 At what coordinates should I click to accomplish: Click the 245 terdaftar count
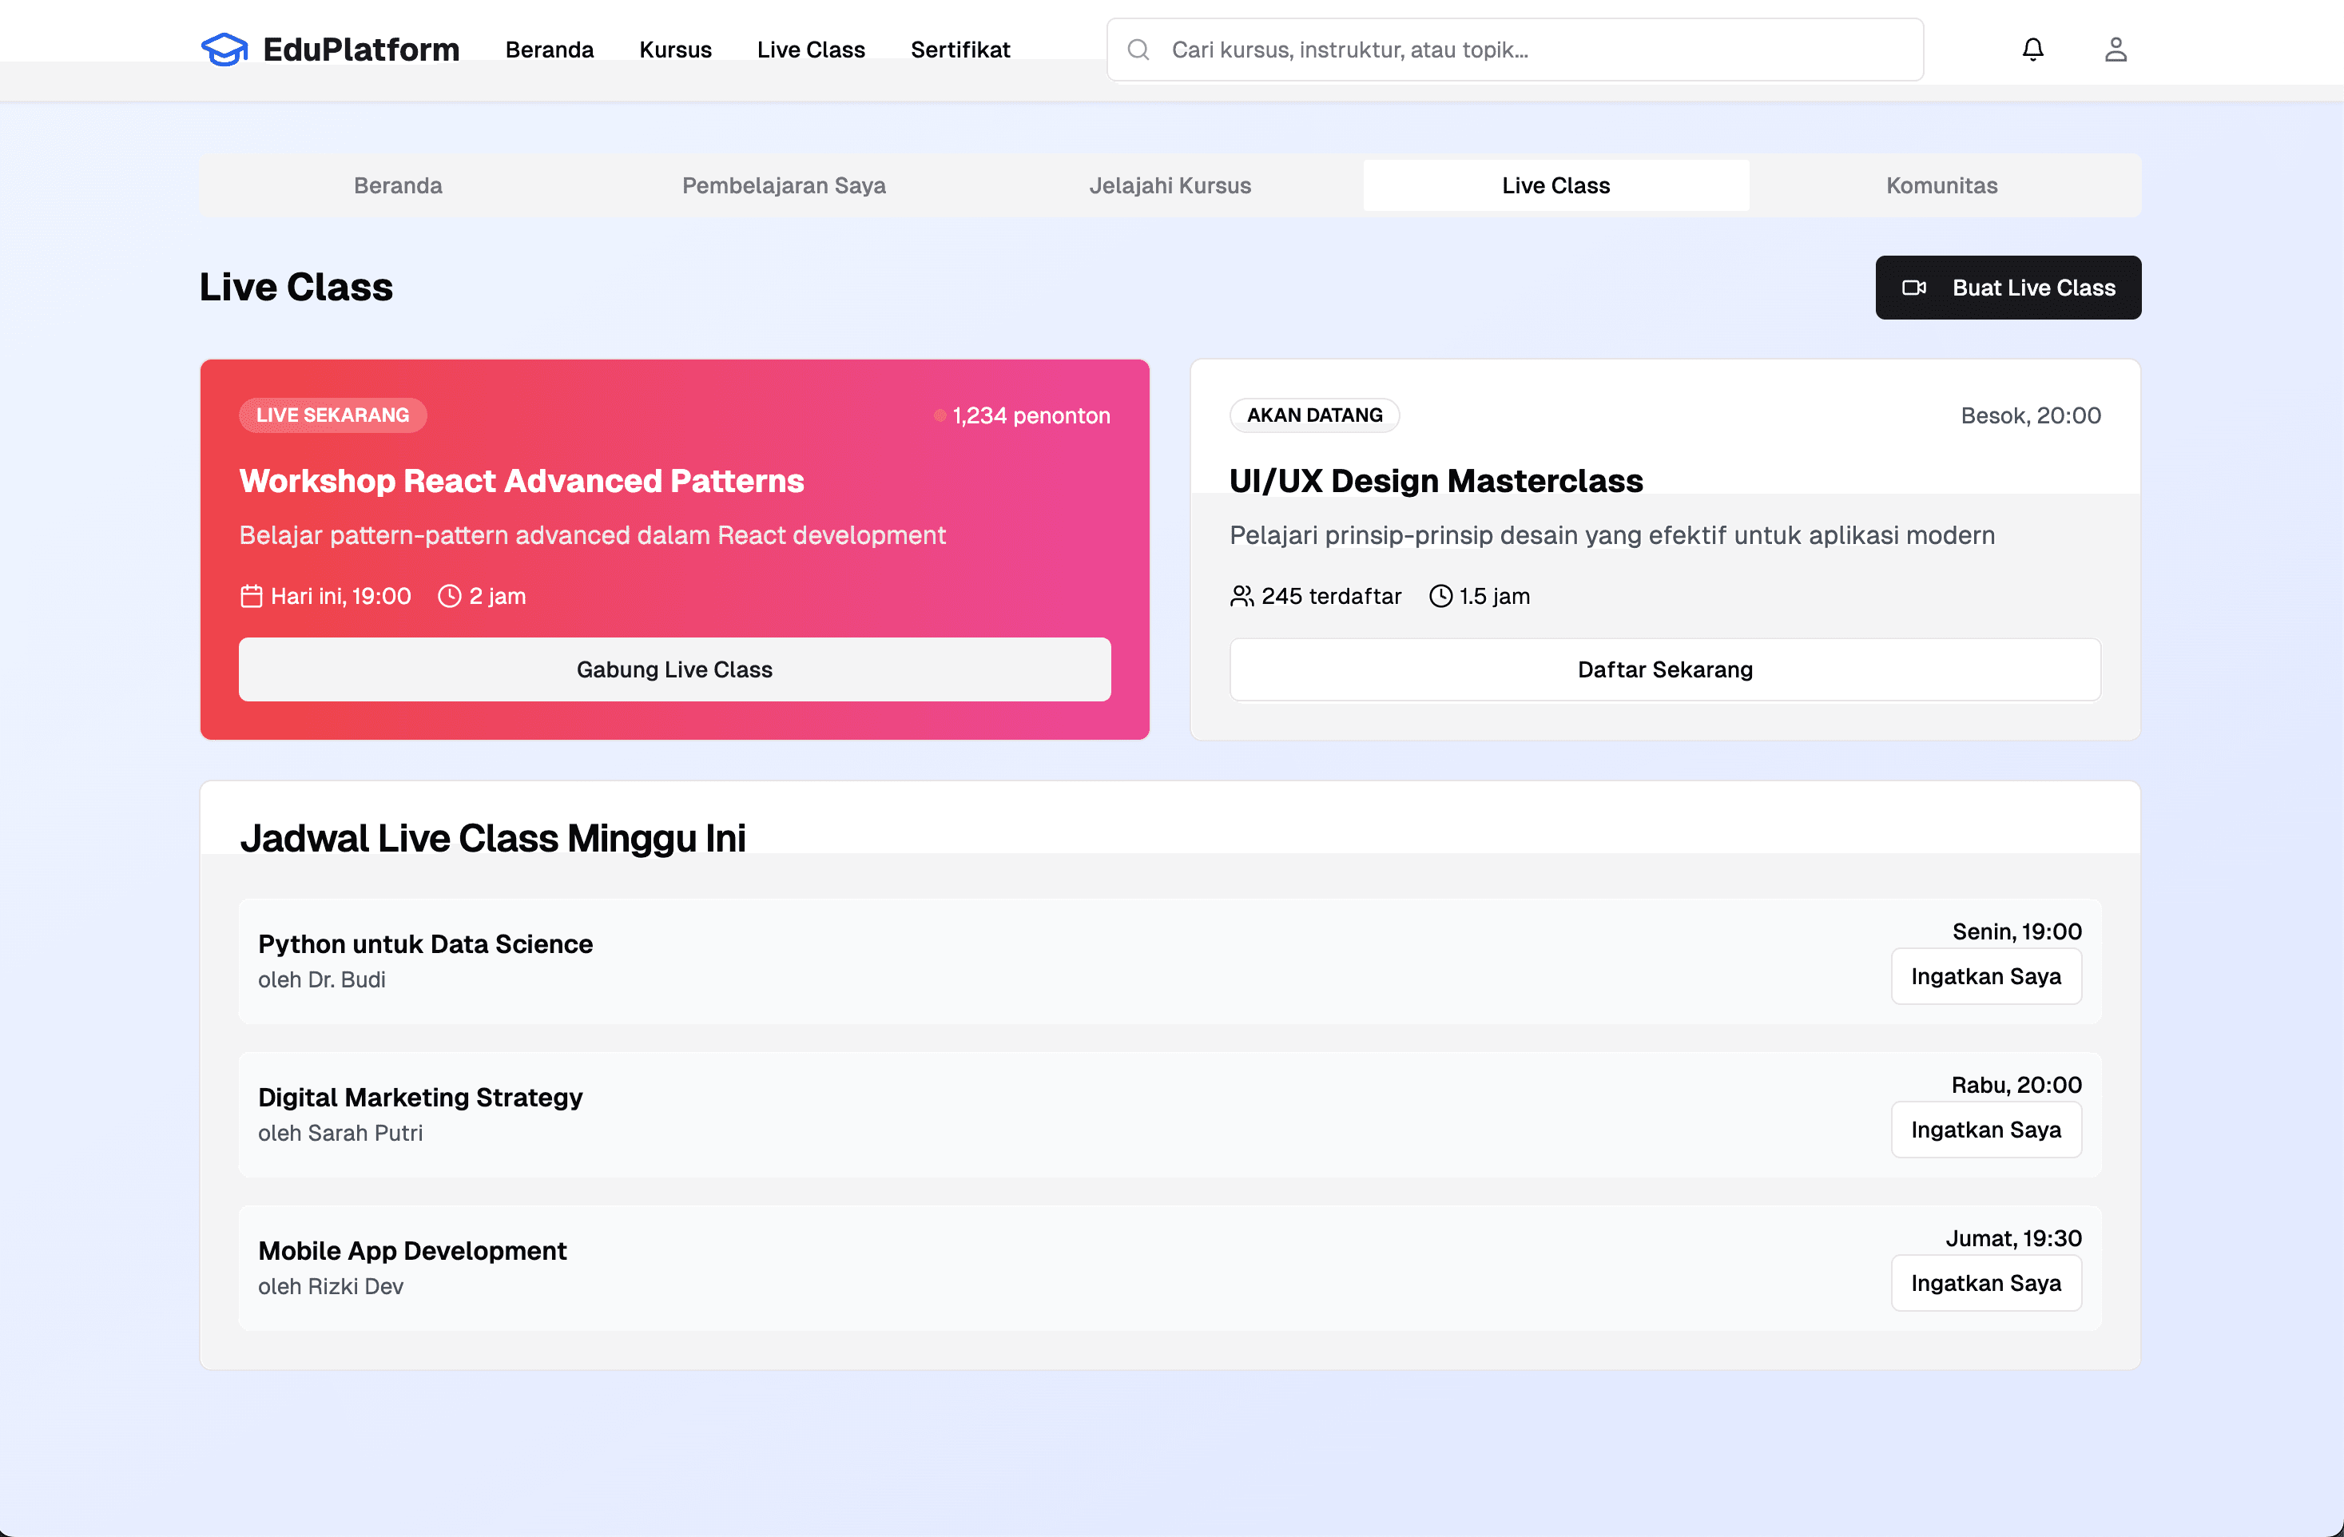pos(1332,596)
